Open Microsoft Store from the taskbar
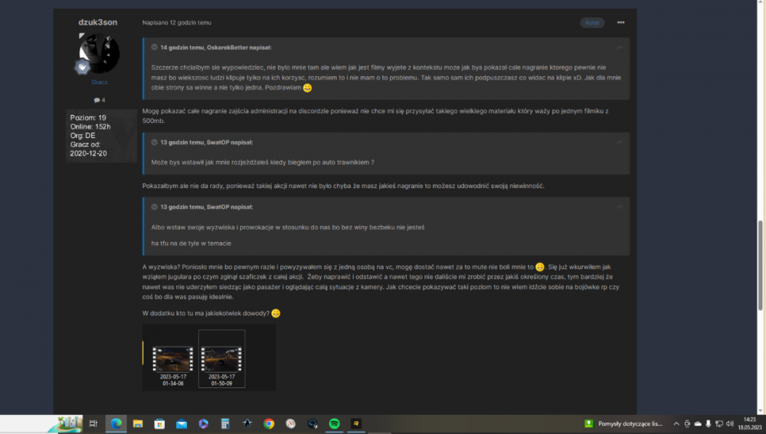The width and height of the screenshot is (766, 434). [x=160, y=424]
